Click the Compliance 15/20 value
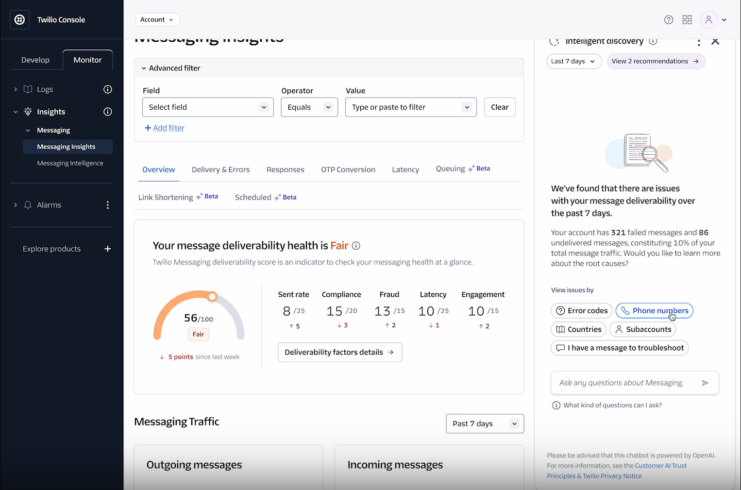The height and width of the screenshot is (490, 741). (341, 311)
